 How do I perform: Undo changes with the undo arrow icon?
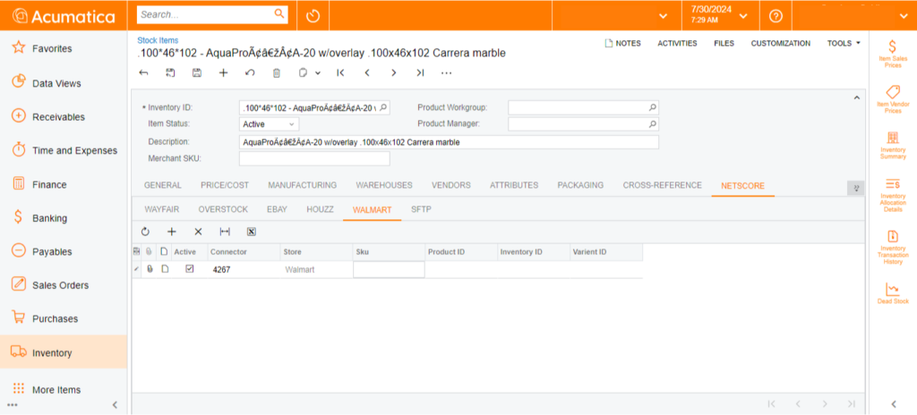pyautogui.click(x=250, y=72)
